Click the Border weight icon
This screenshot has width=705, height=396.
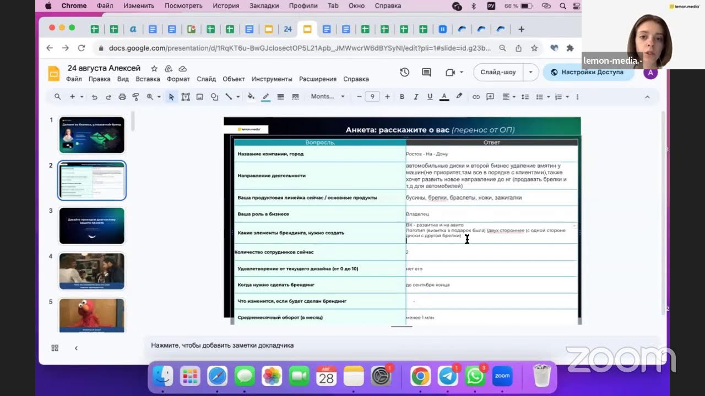(280, 97)
